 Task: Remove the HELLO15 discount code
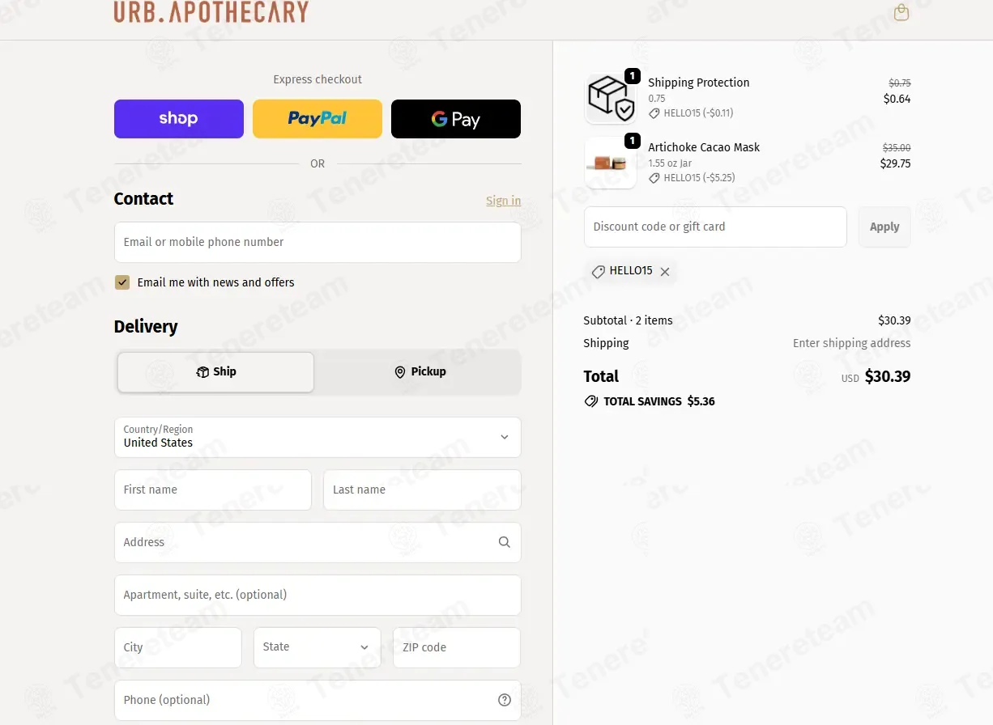point(665,272)
